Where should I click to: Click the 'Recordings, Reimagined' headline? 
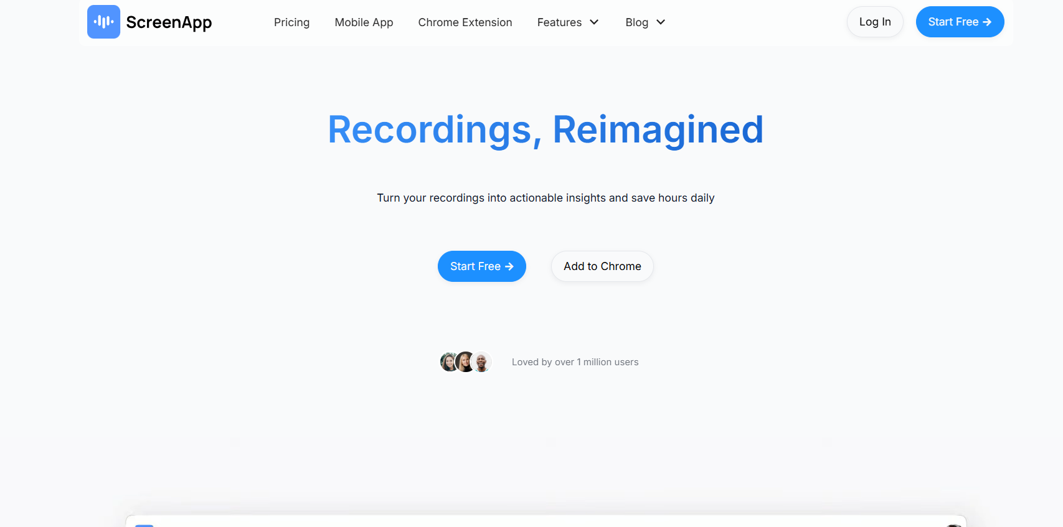[546, 130]
